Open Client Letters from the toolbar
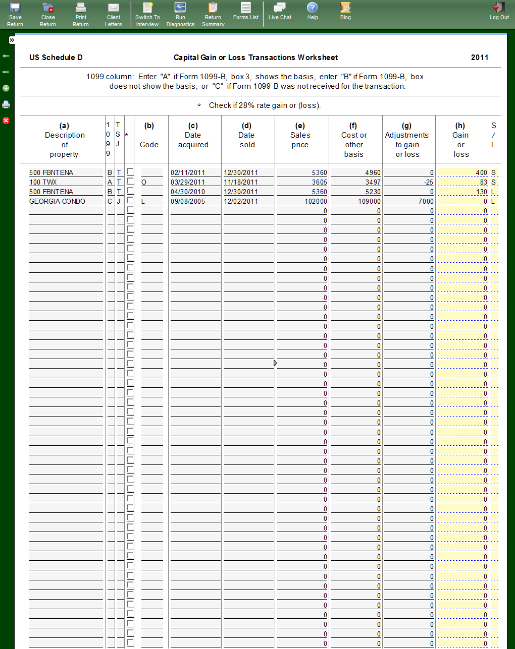Screen dimensions: 515x649 pos(114,14)
